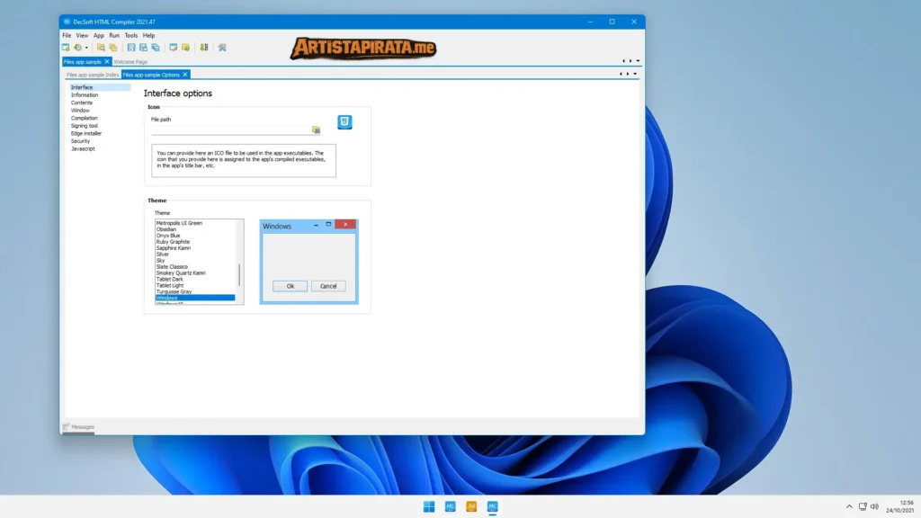Open the tab list chevron on the right

[638, 59]
